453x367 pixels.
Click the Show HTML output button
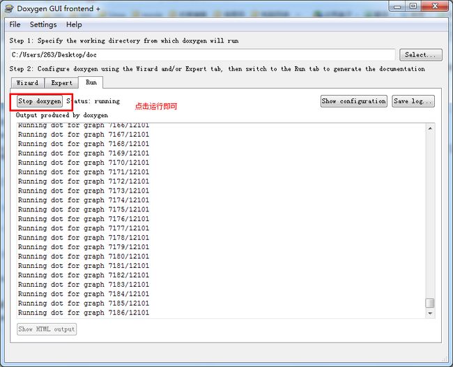[x=47, y=329]
